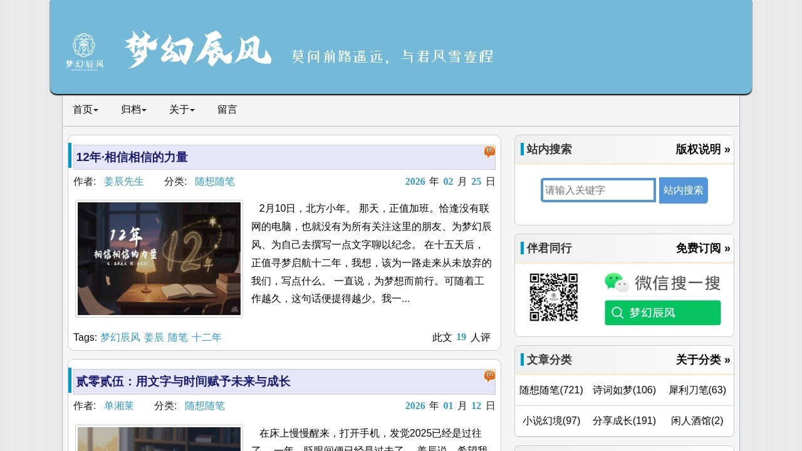Focus the keyword search input field
Image resolution: width=802 pixels, height=451 pixels.
598,190
